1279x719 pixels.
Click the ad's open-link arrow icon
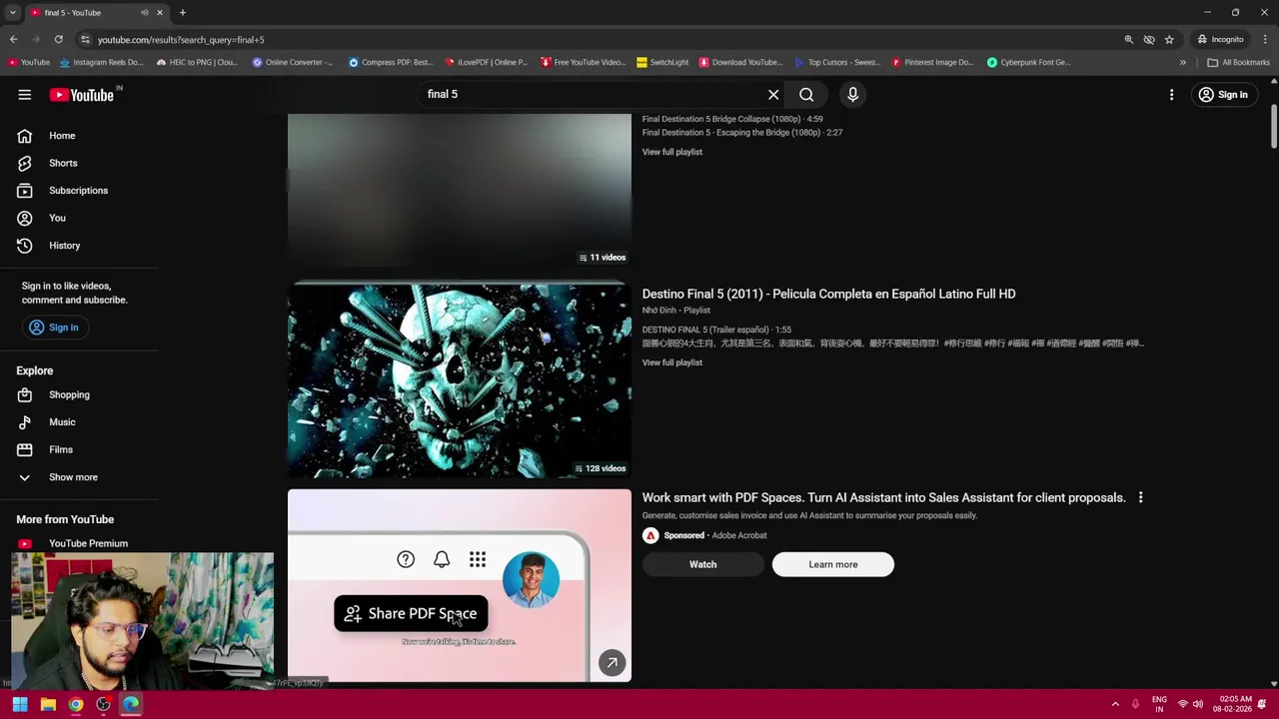[613, 663]
